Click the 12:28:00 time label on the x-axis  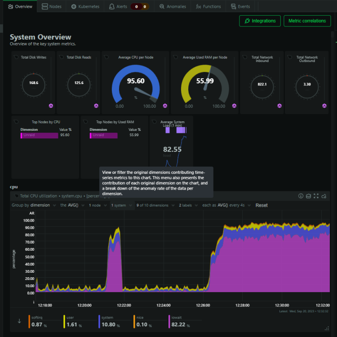(243, 305)
